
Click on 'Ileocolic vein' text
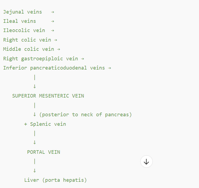point(24,30)
